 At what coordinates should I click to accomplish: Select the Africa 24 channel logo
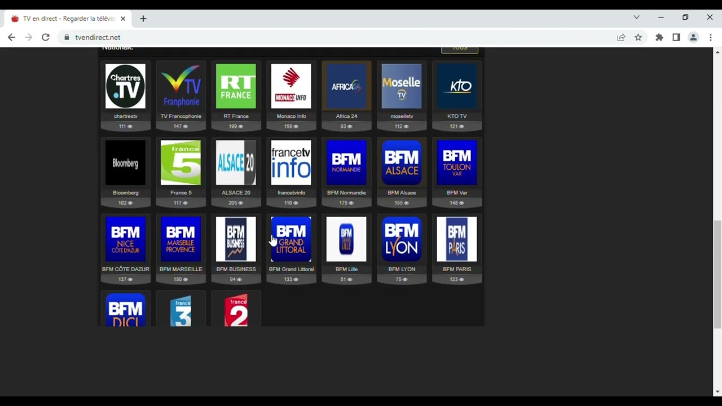(x=346, y=86)
